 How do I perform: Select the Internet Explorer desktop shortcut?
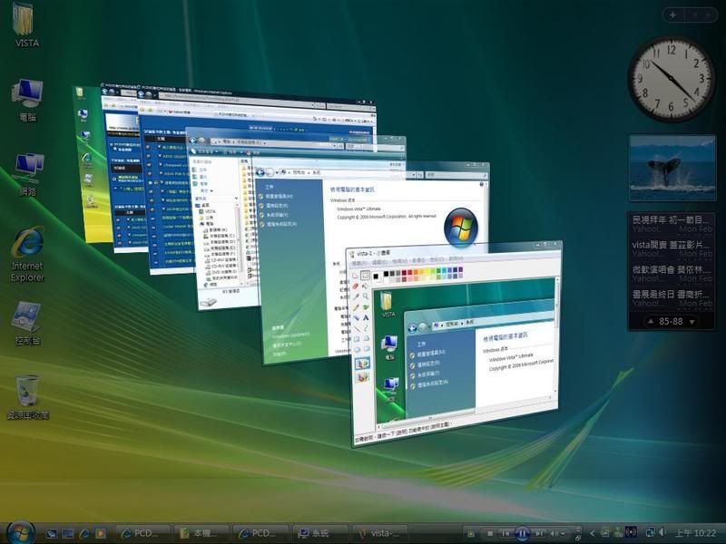[27, 254]
